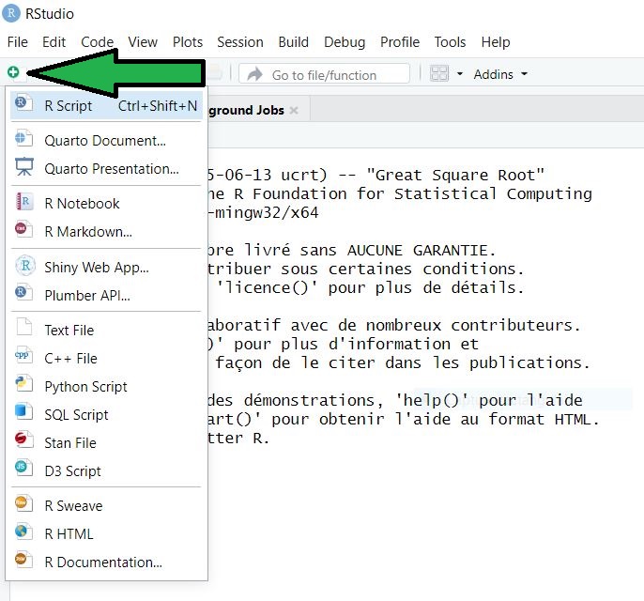Create a new Stan File
Screen dimensions: 644x601
click(106, 443)
